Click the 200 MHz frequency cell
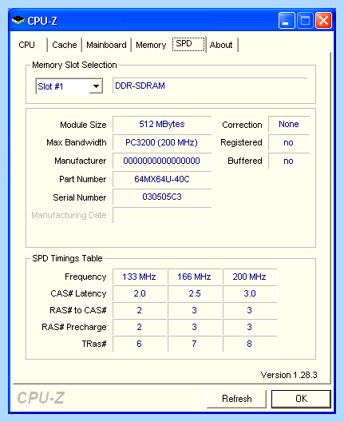Screen dimensions: 344x422 point(250,277)
